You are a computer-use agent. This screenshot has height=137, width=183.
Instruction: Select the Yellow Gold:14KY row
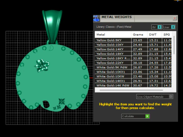tap(133, 49)
